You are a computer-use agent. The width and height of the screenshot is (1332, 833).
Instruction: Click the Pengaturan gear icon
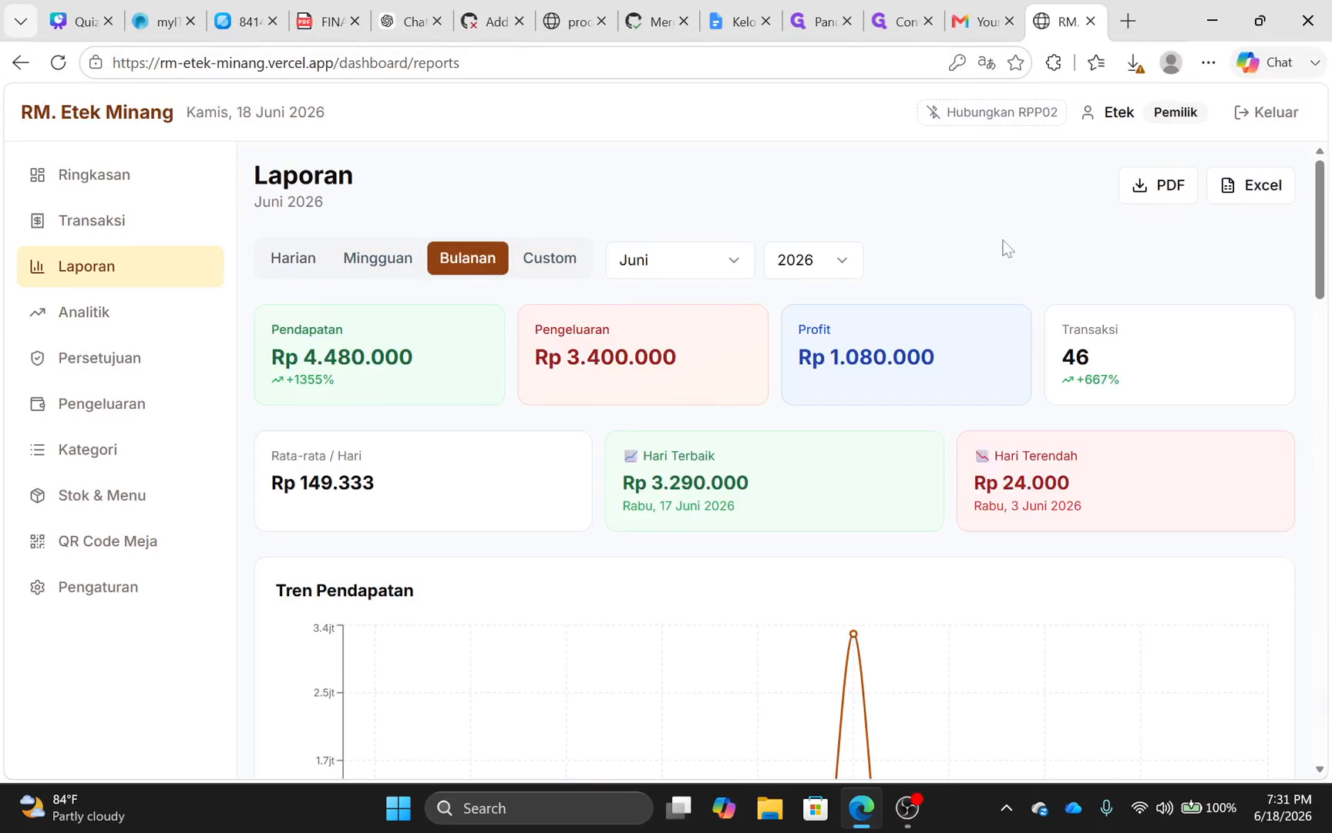click(37, 587)
